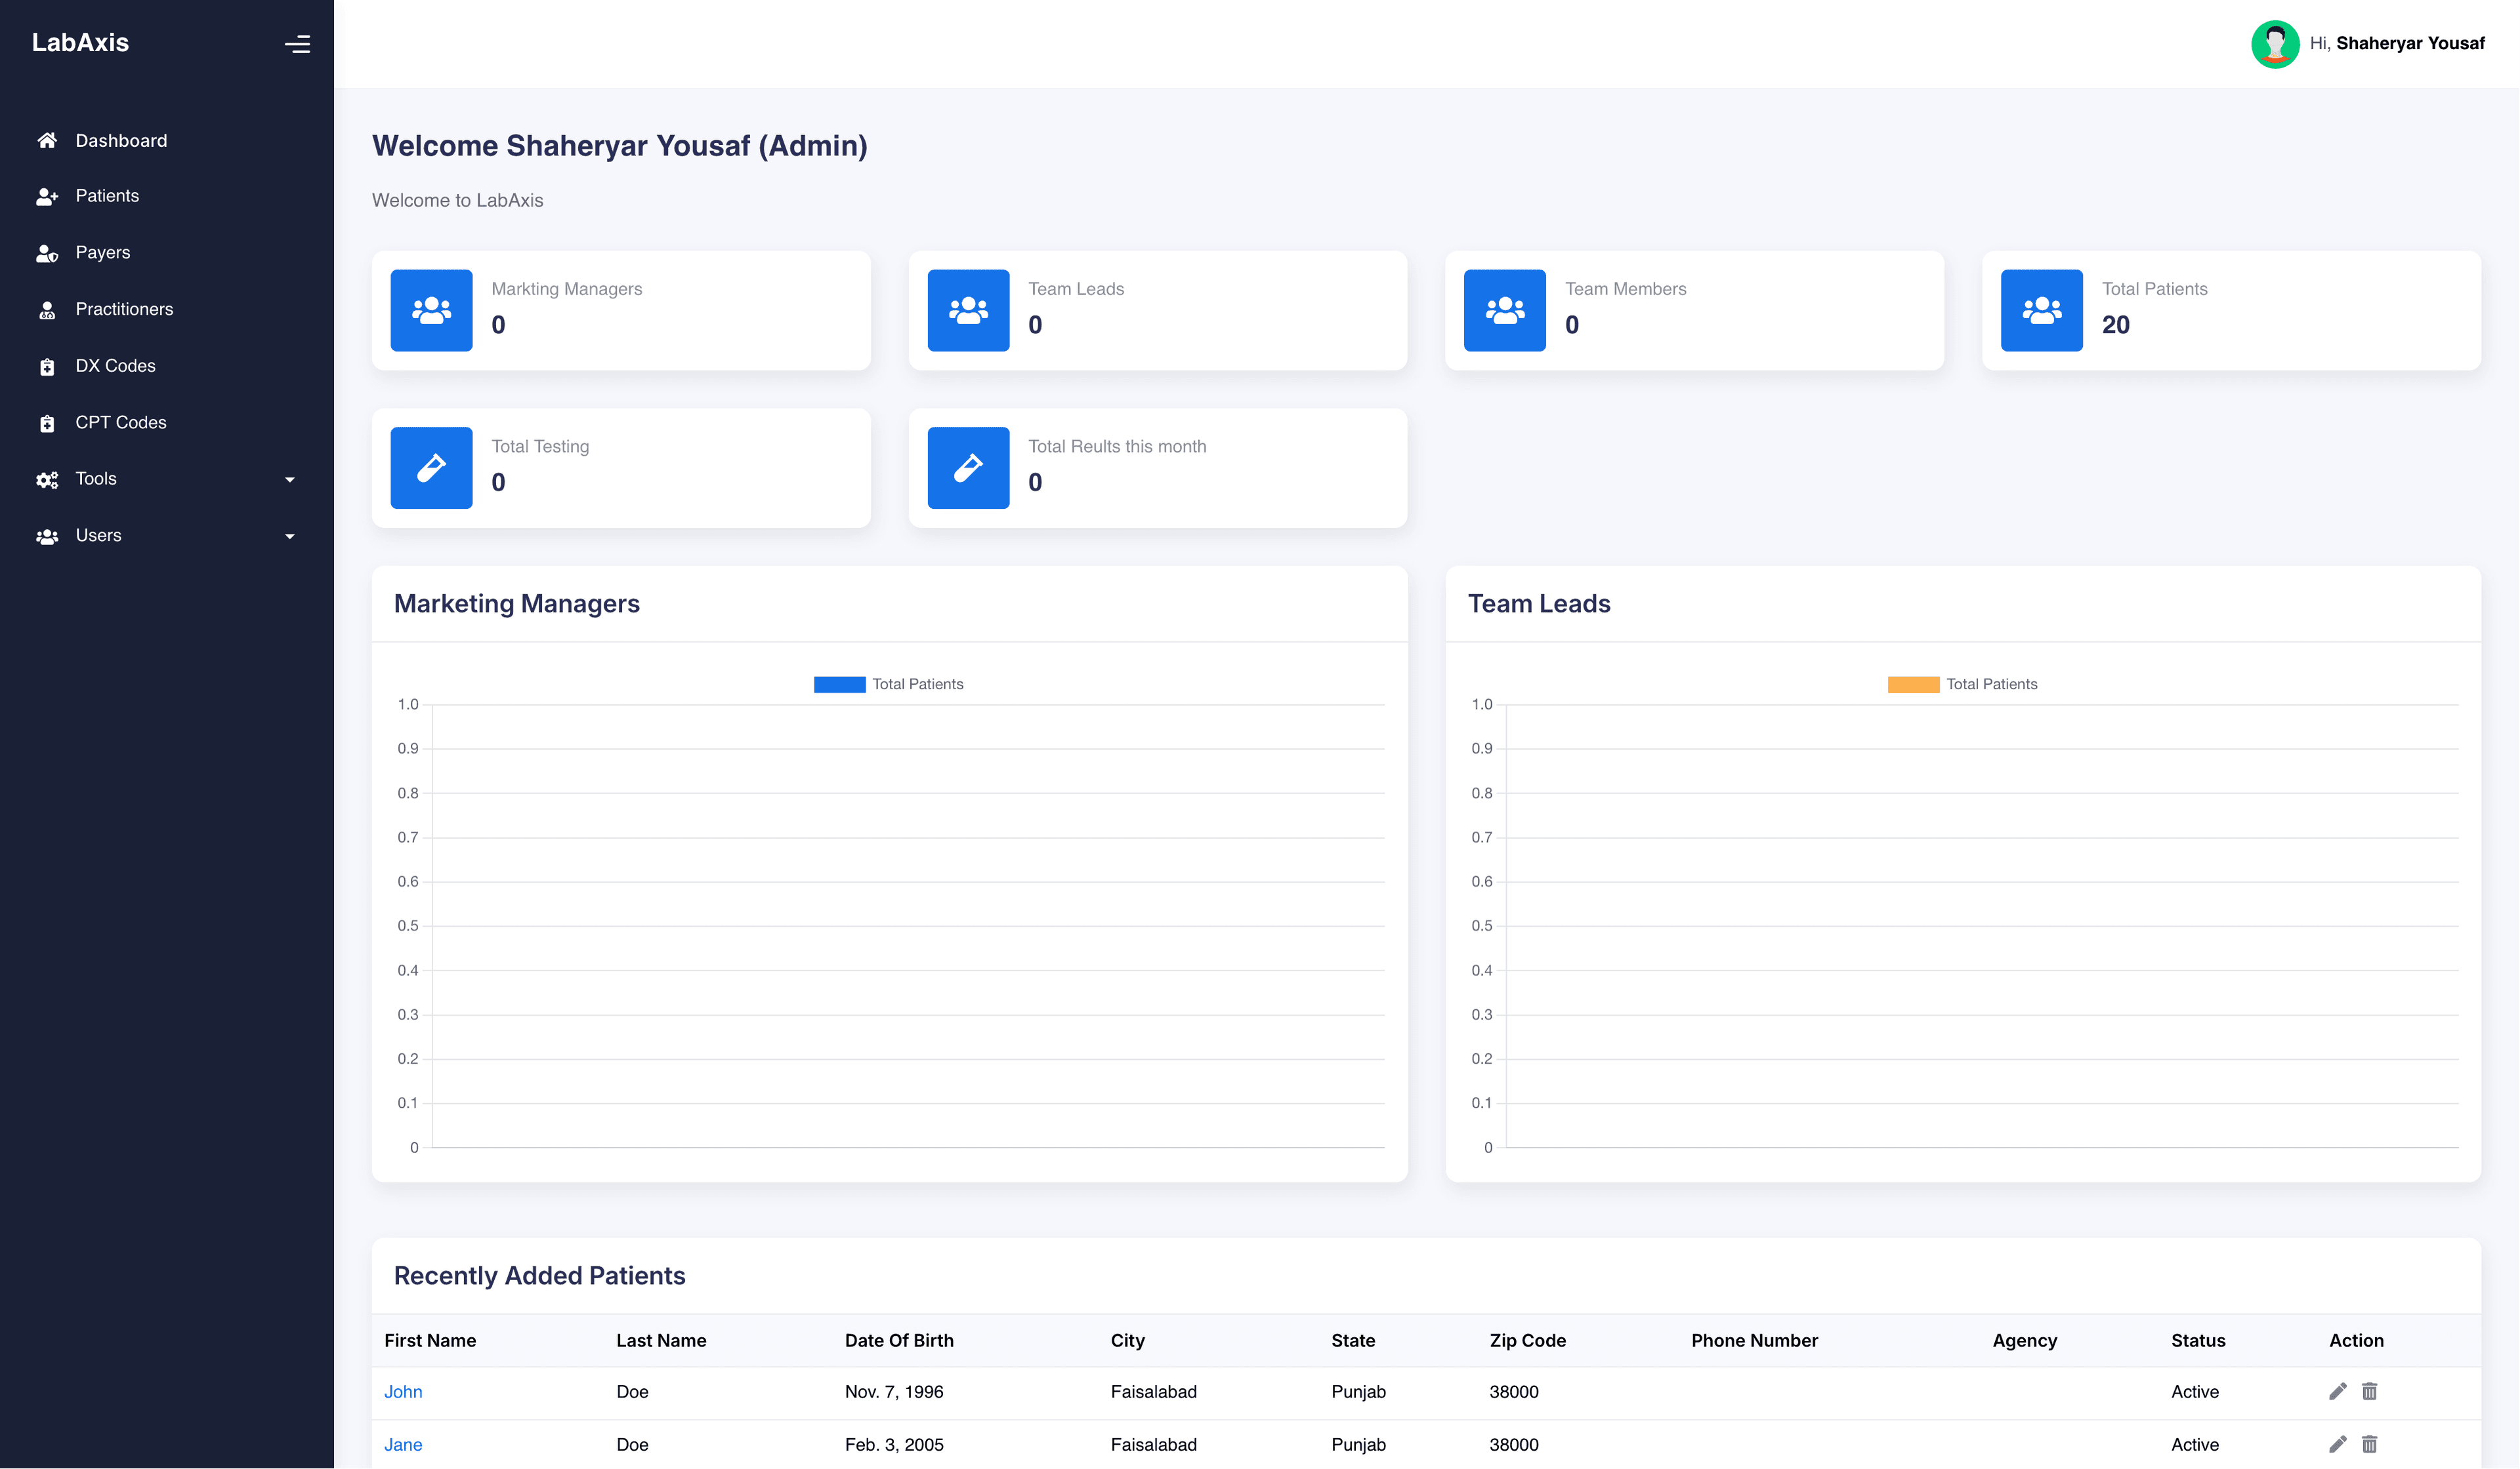Toggle the blue Total Patients legend swatch
This screenshot has width=2520, height=1469.
839,685
